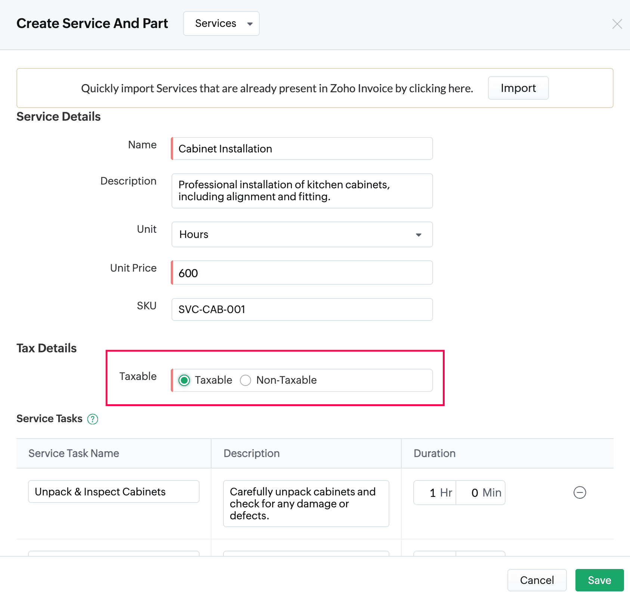Select the Taxable radio button
The width and height of the screenshot is (630, 600).
[184, 380]
